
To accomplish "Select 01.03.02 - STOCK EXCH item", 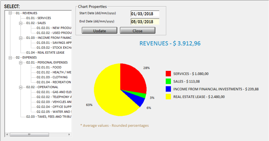I will [x=54, y=47].
